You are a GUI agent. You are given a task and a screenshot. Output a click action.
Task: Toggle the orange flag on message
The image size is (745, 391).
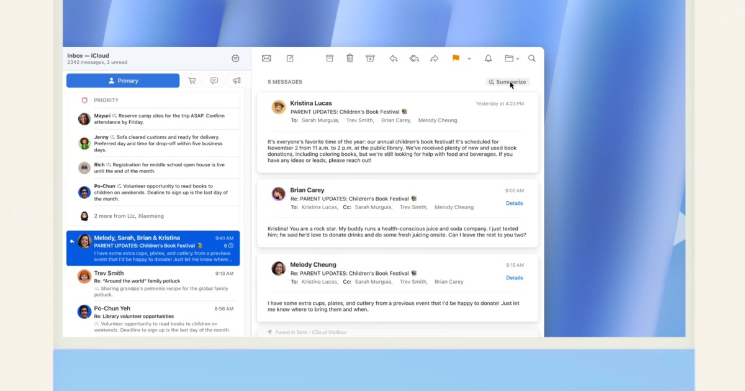click(x=456, y=58)
